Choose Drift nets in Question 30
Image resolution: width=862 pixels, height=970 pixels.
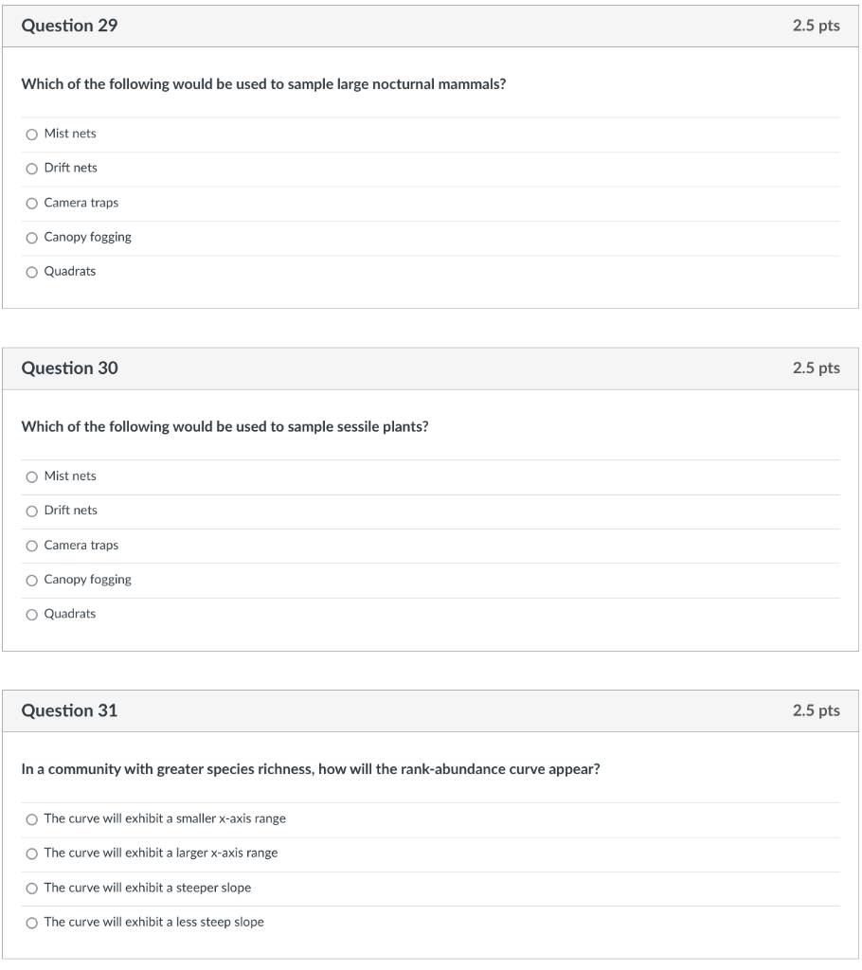pyautogui.click(x=32, y=510)
